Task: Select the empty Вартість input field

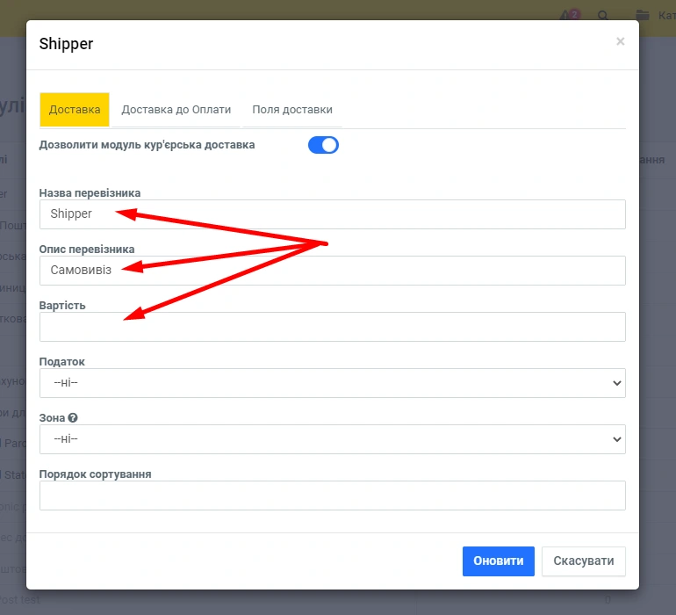Action: coord(332,327)
